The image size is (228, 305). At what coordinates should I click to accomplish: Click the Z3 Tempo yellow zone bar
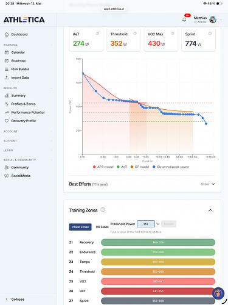point(158,262)
